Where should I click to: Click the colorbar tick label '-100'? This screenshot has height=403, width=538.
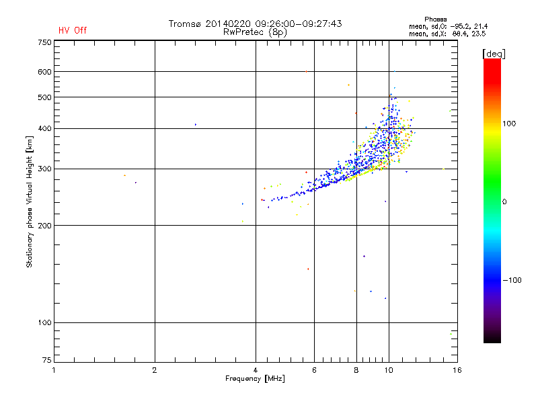pyautogui.click(x=512, y=280)
